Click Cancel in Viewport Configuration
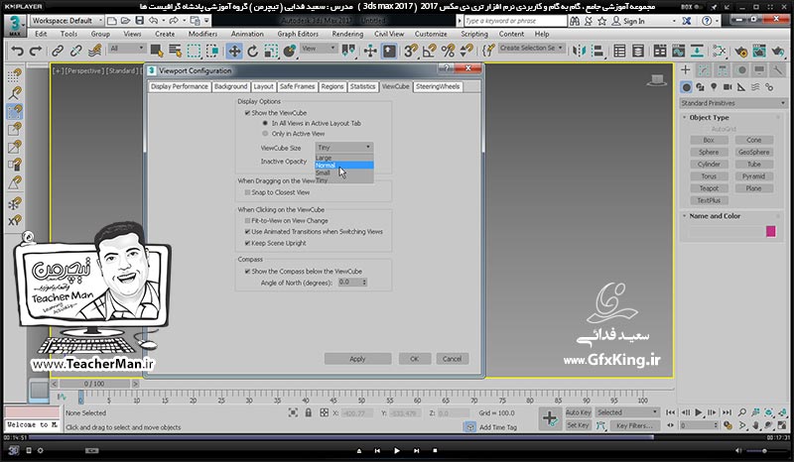 pos(452,359)
